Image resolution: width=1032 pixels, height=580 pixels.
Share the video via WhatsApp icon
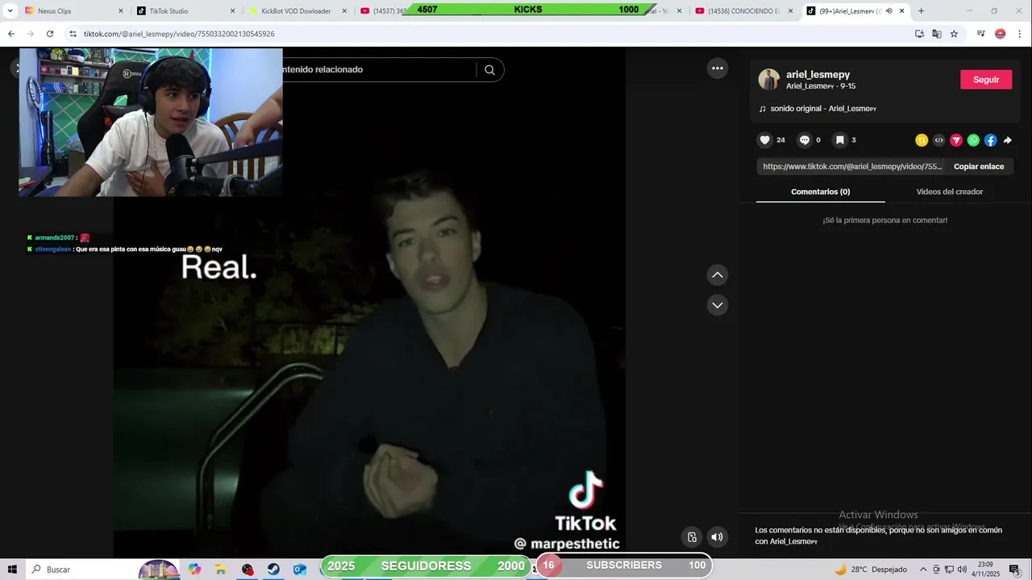(x=973, y=140)
